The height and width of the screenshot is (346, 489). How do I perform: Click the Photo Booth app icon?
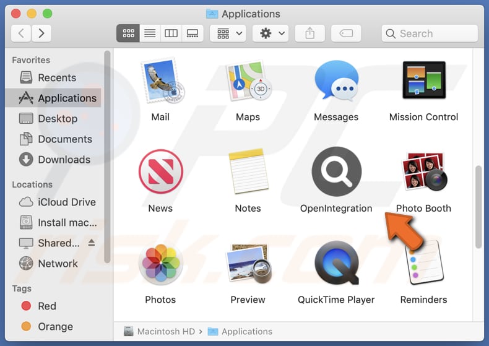click(x=425, y=171)
